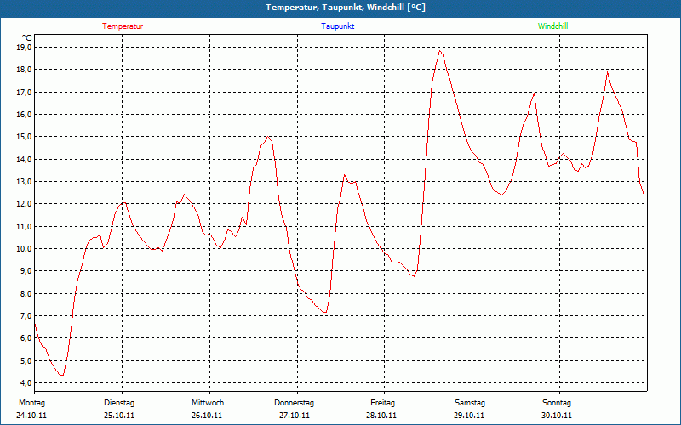681x425 pixels.
Task: Click the 10,0 y-axis value
Action: click(25, 248)
